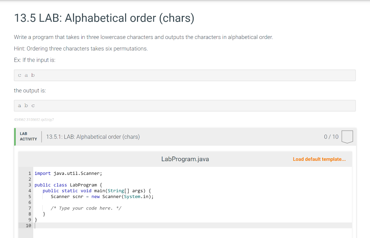The height and width of the screenshot is (238, 370).
Task: Click the closing brace on line 9
Action: click(x=36, y=220)
